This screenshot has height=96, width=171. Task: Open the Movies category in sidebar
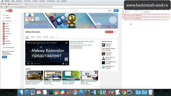pos(7,31)
